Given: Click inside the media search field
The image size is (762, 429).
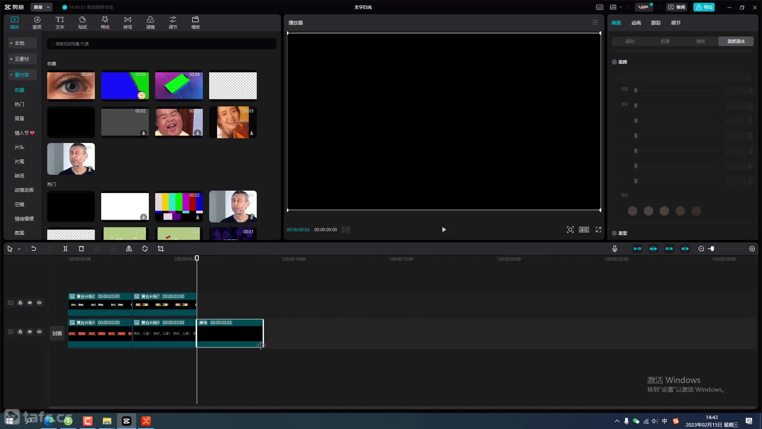Looking at the screenshot, I should pyautogui.click(x=162, y=44).
